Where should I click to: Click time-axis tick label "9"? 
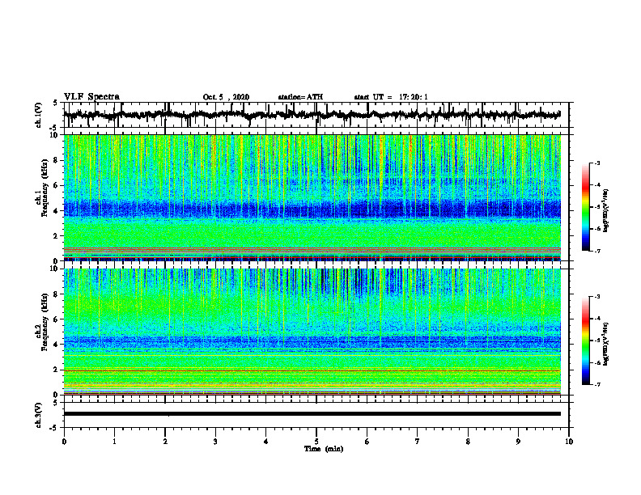pos(518,442)
